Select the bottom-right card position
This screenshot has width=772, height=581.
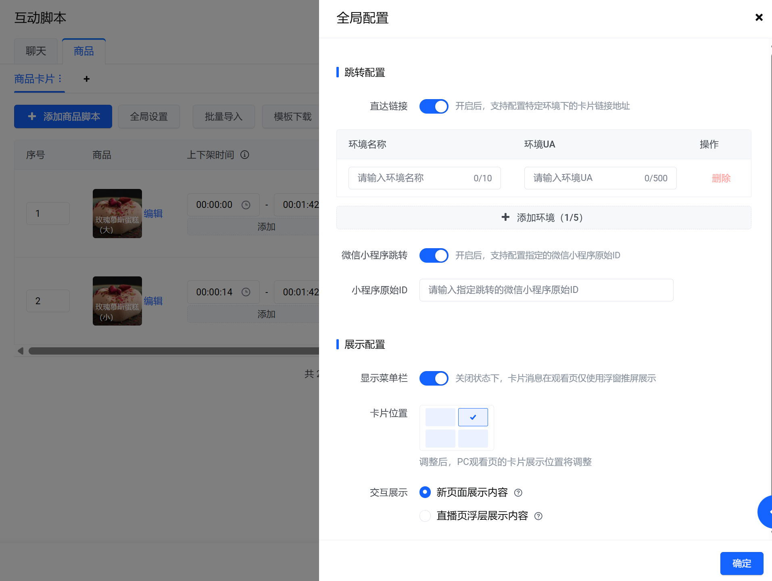pos(473,438)
